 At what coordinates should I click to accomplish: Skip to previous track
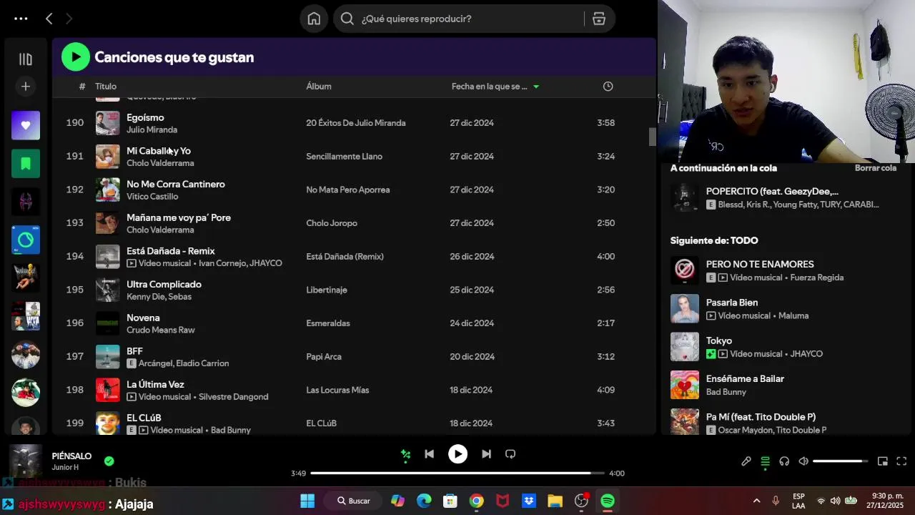point(429,454)
